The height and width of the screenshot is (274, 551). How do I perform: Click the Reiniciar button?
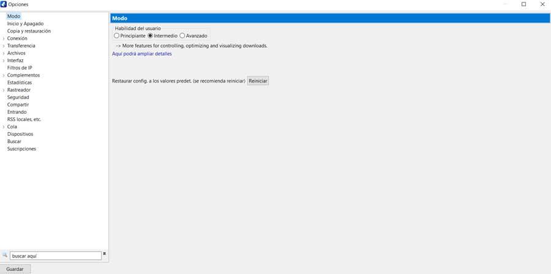258,81
